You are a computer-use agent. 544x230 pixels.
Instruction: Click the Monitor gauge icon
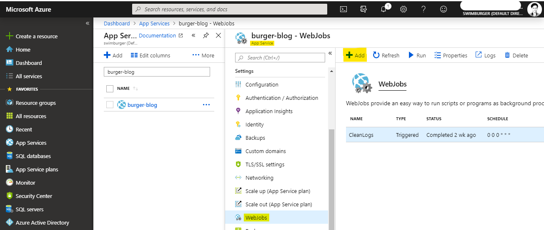(x=10, y=183)
